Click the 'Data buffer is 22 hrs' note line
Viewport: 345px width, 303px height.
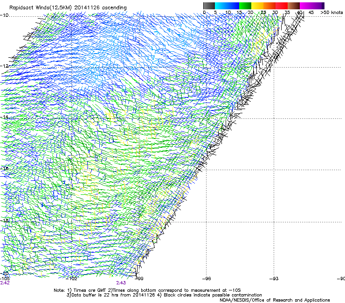pos(164,295)
